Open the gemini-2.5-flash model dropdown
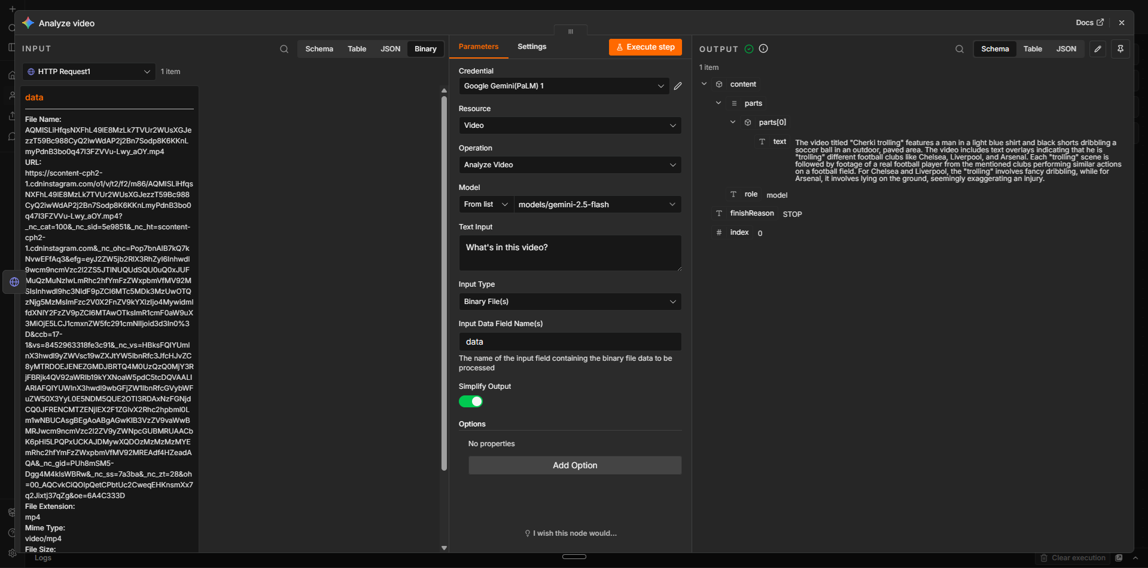Viewport: 1148px width, 568px height. pos(597,204)
